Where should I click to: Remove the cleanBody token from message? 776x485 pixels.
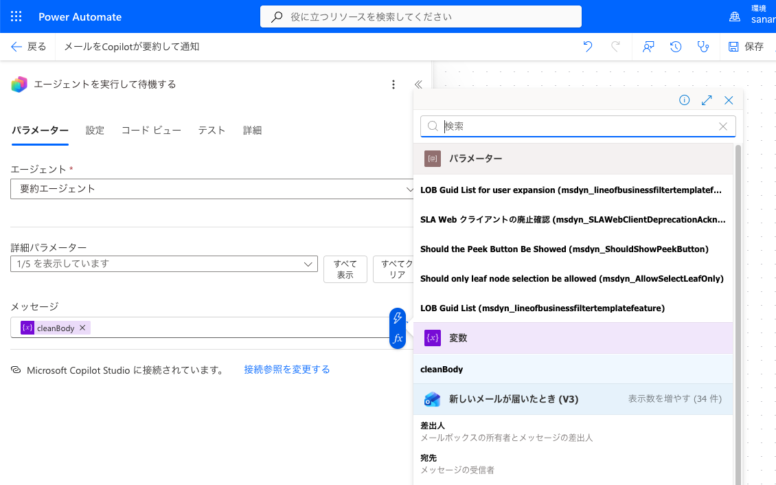(x=82, y=328)
